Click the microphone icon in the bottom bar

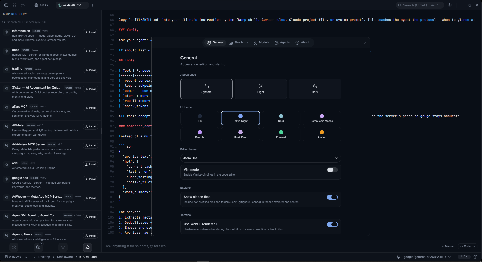click(x=398, y=257)
